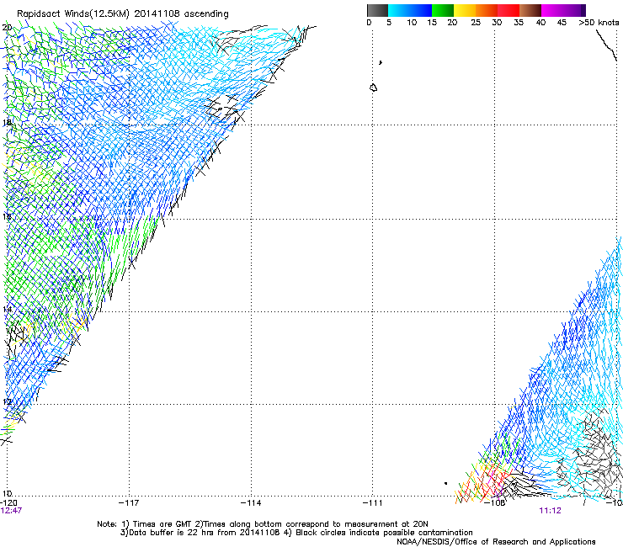Select the brown 35-40 knots legend swatch
The width and height of the screenshot is (623, 547).
click(x=530, y=10)
